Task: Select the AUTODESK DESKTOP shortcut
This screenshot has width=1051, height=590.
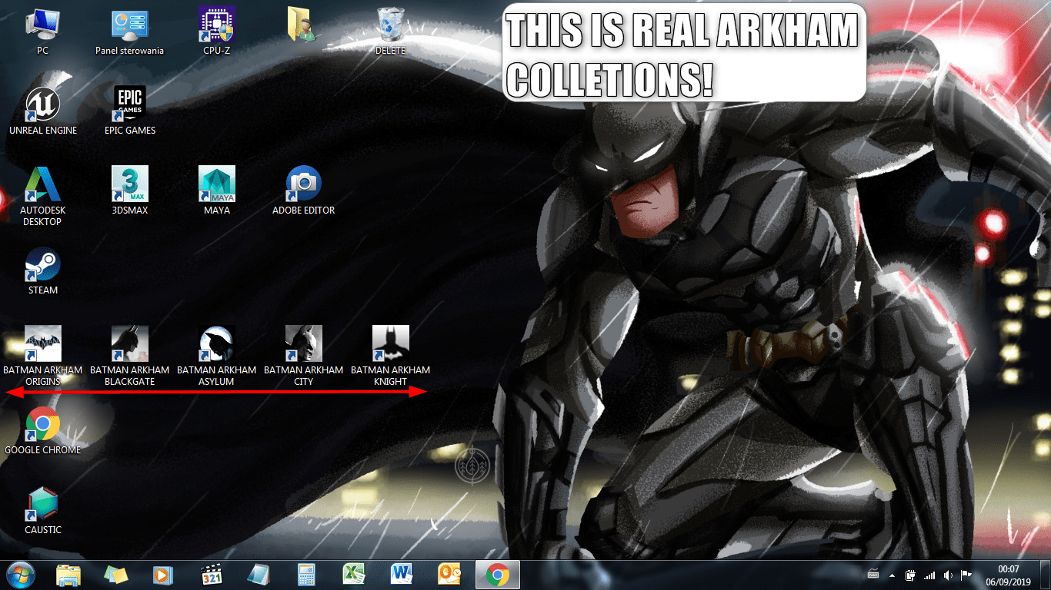Action: [x=42, y=197]
